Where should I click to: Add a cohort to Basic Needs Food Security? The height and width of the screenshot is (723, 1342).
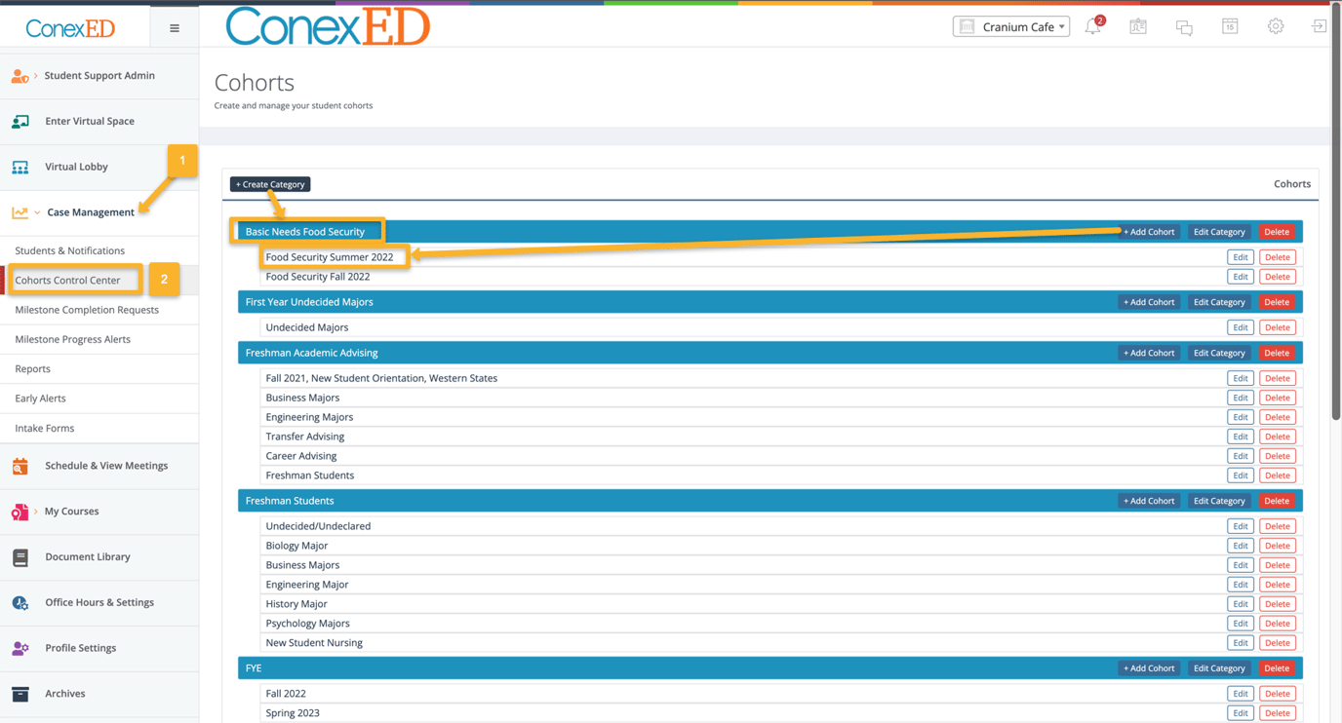tap(1148, 231)
